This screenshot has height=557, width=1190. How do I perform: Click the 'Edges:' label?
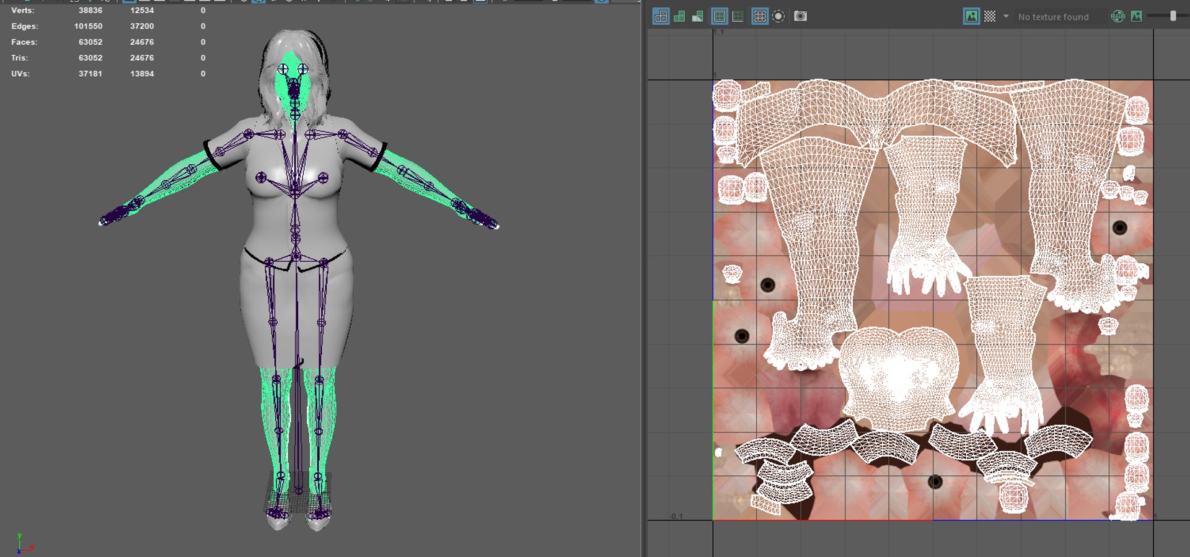(25, 26)
